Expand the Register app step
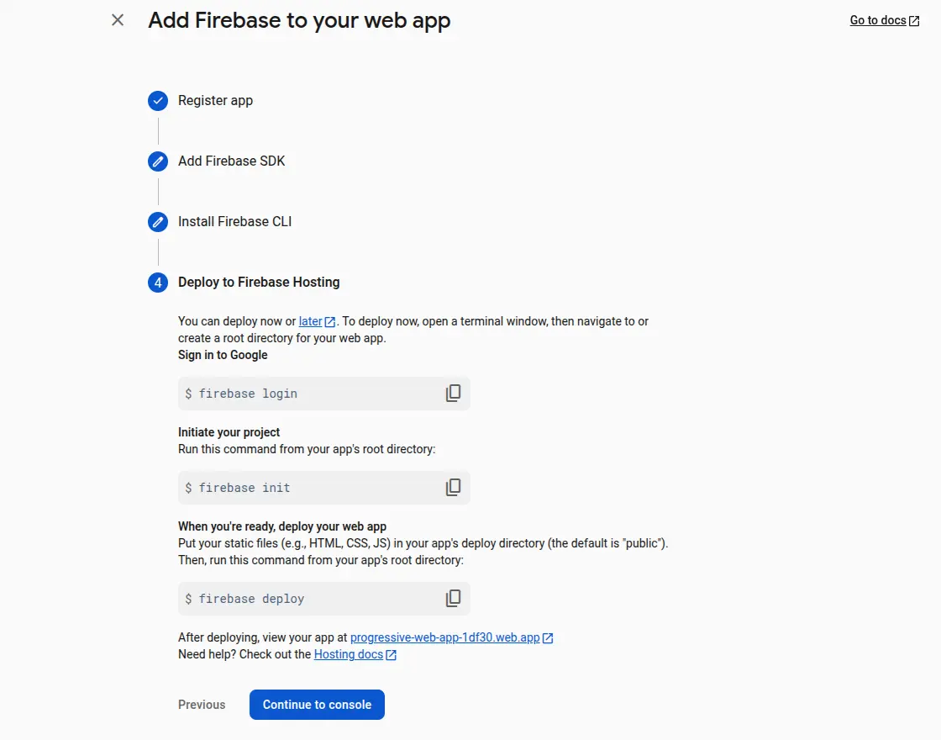This screenshot has width=941, height=740. point(215,101)
